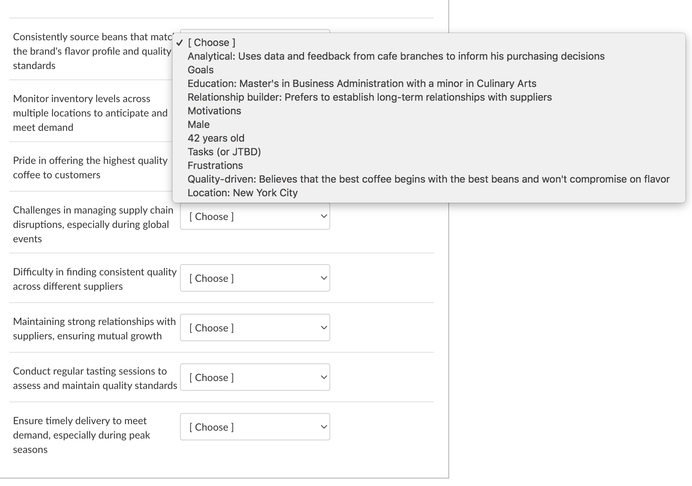The image size is (692, 486).
Task: Click chevron arrow on tasting sessions dropdown
Action: (x=324, y=377)
